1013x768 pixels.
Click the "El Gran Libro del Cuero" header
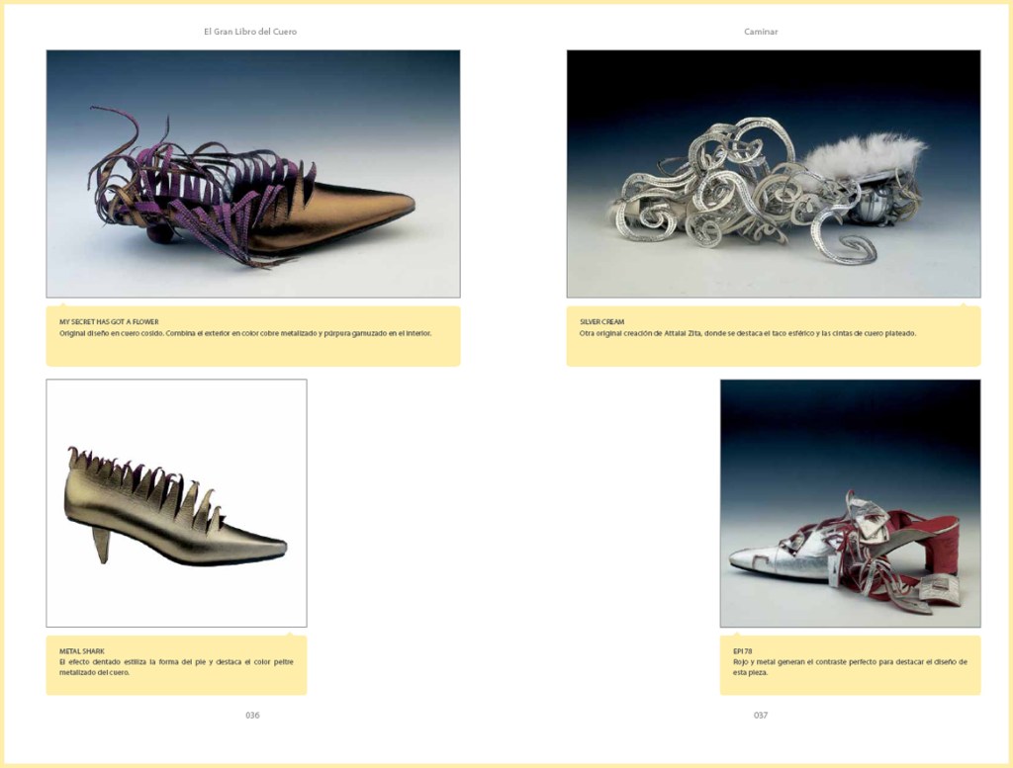[250, 32]
